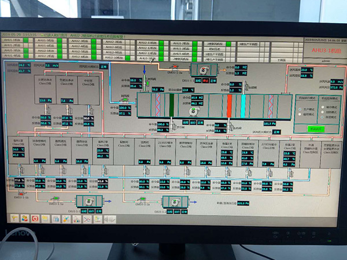This screenshot has width=347, height=260.
Task: Select the EXU3-1-3 exhaust fan at the top
Action: click(x=204, y=70)
